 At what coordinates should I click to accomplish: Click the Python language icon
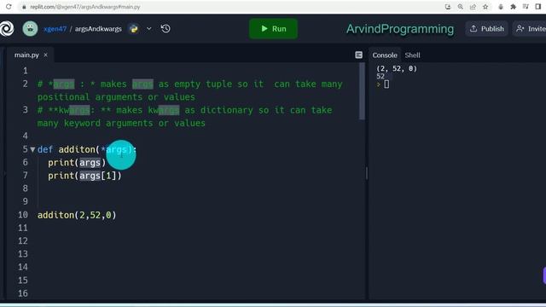click(134, 29)
